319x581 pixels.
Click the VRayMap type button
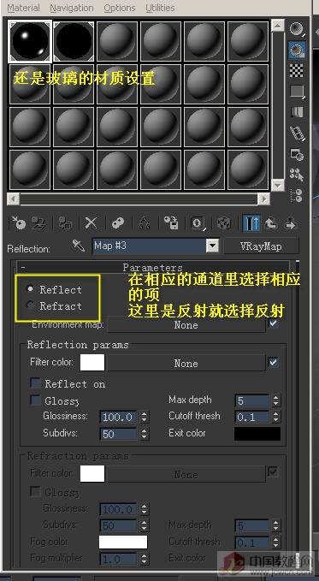[x=261, y=246]
